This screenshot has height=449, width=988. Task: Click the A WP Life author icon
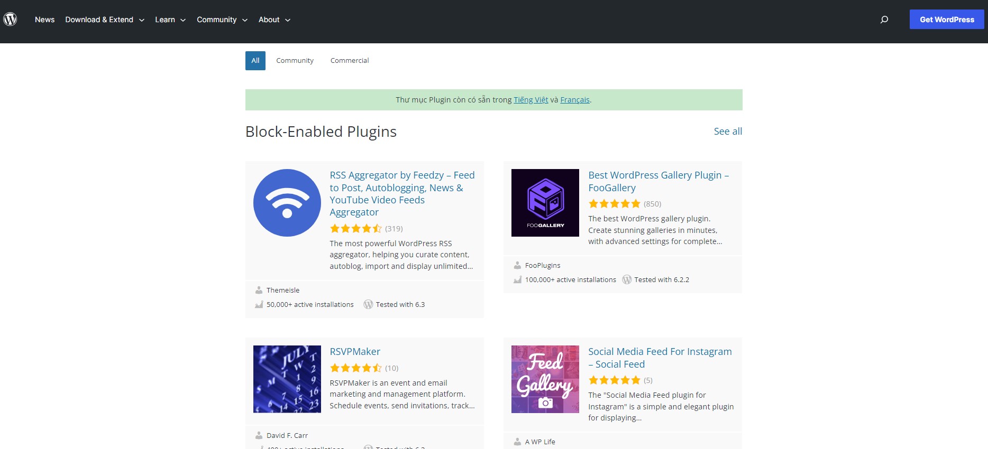click(x=517, y=442)
